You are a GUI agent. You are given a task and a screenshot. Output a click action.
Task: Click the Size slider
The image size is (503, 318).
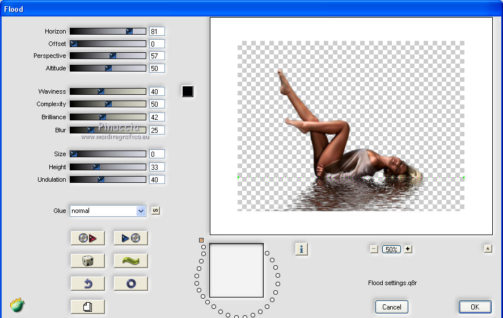click(x=108, y=154)
